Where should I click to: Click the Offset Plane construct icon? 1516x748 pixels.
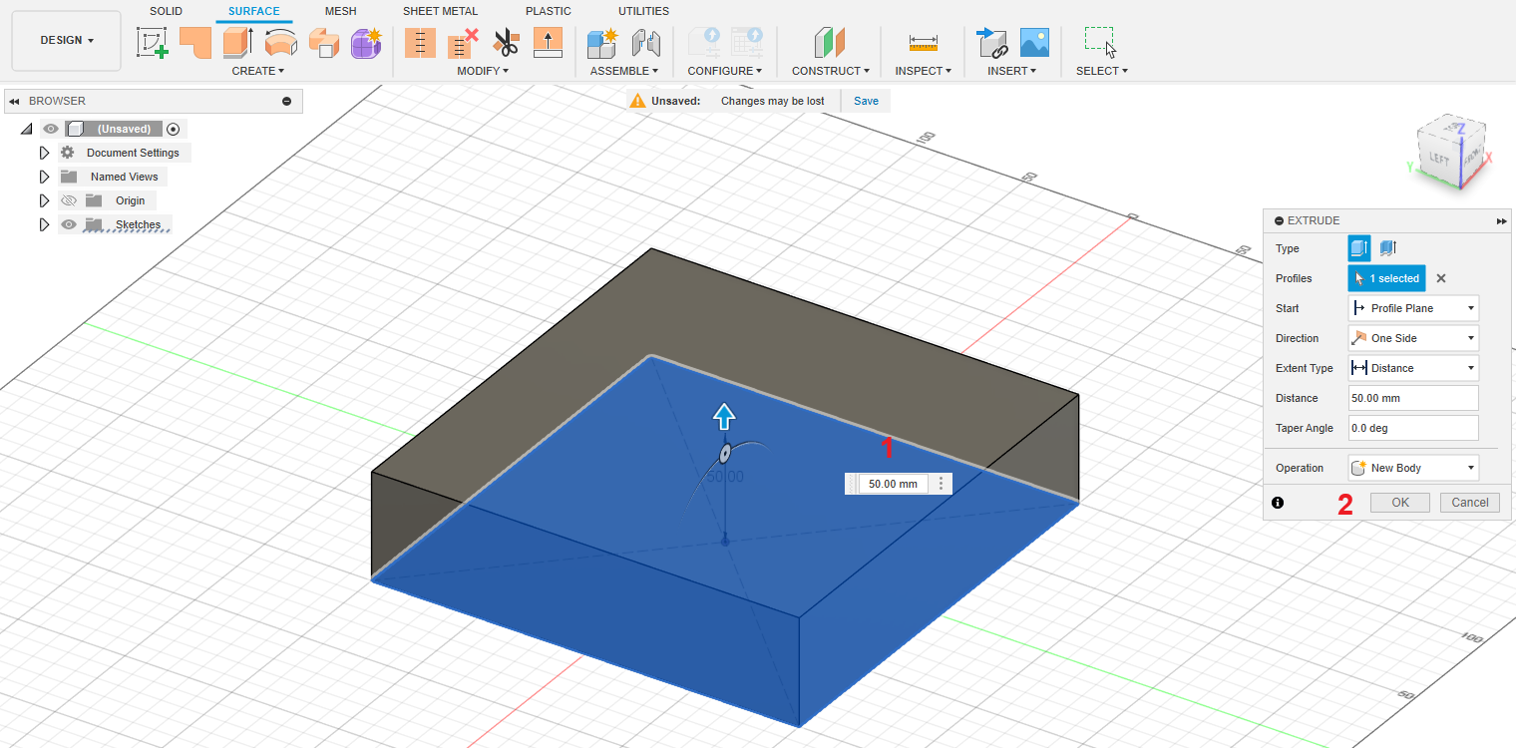pos(830,42)
